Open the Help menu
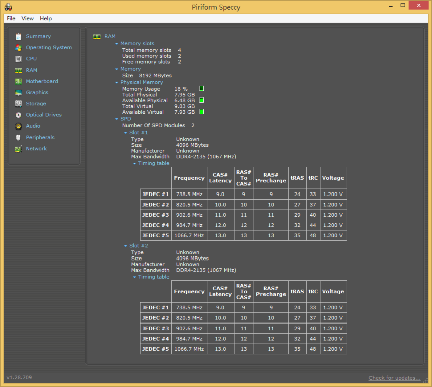This screenshot has height=387, width=432. pos(46,18)
